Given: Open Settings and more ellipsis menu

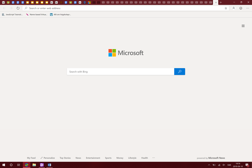Looking at the screenshot, I should point(247,8).
